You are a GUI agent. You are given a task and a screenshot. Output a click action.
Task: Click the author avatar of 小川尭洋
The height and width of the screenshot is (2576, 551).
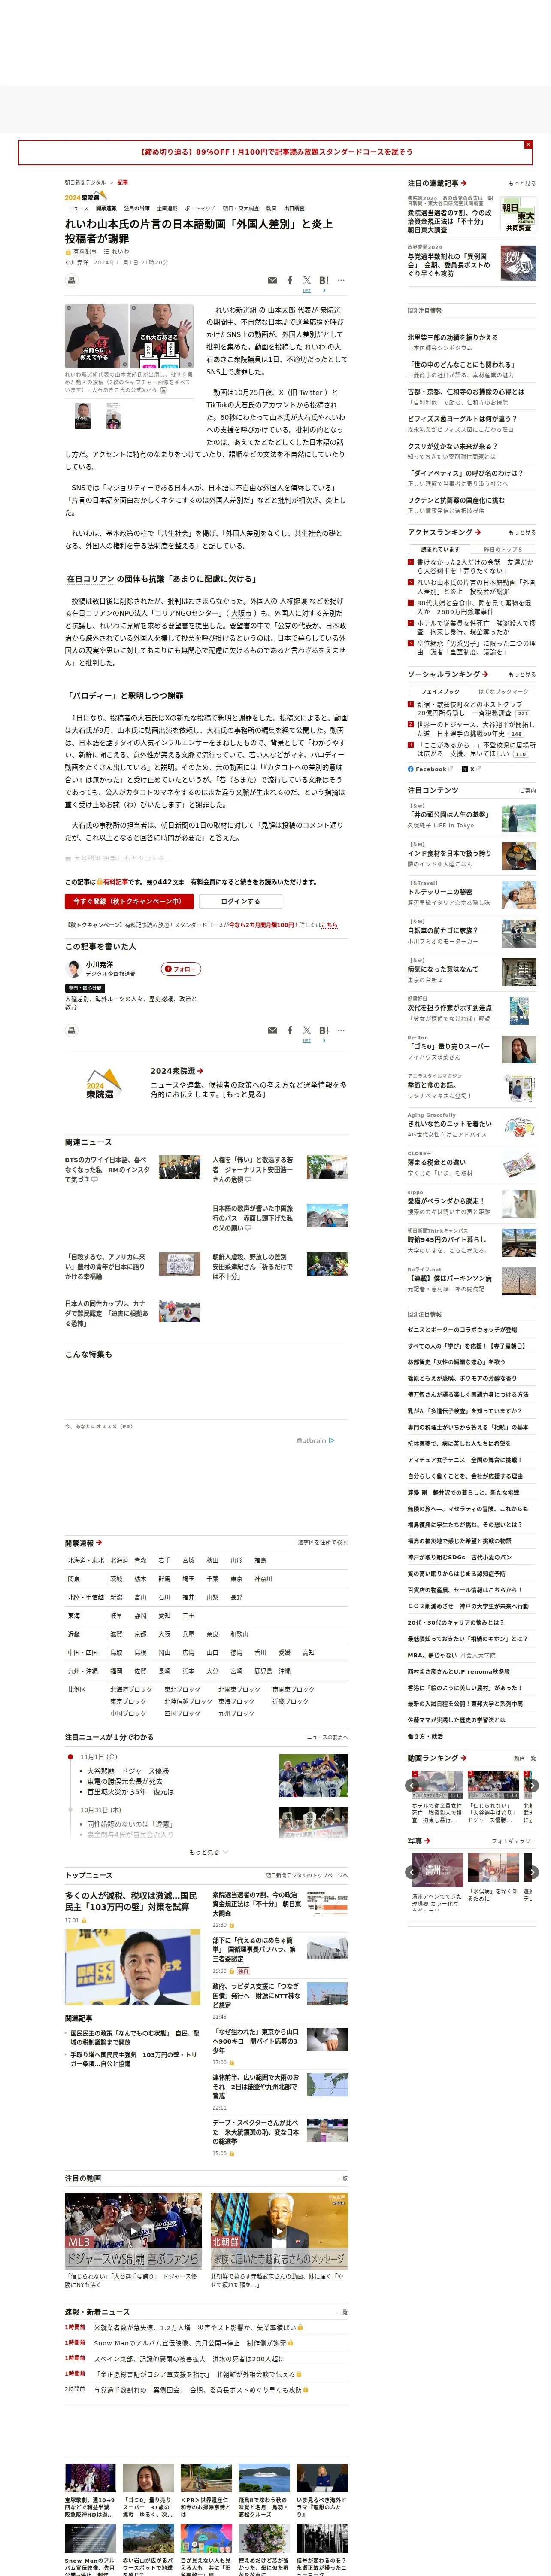[x=73, y=968]
